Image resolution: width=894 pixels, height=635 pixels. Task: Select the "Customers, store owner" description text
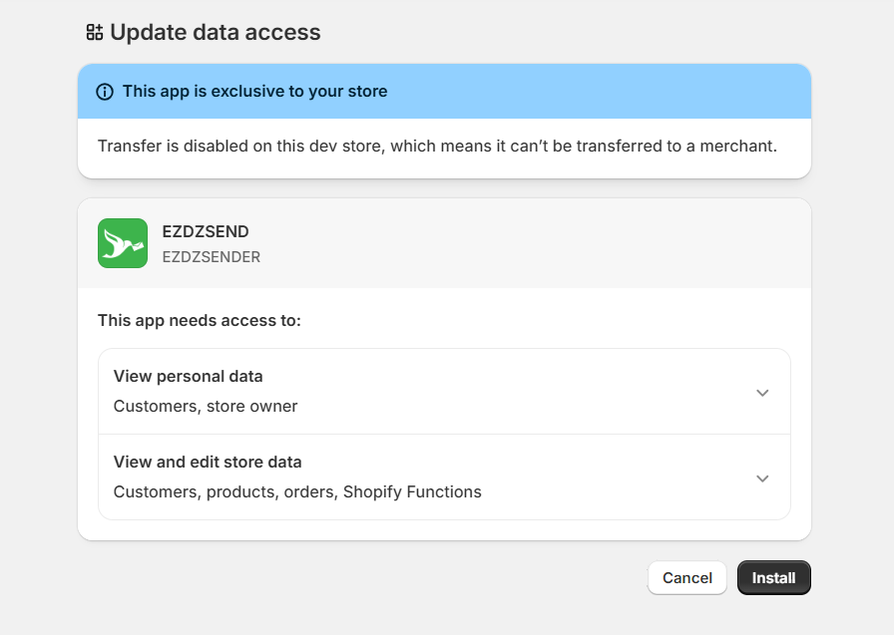(x=206, y=407)
